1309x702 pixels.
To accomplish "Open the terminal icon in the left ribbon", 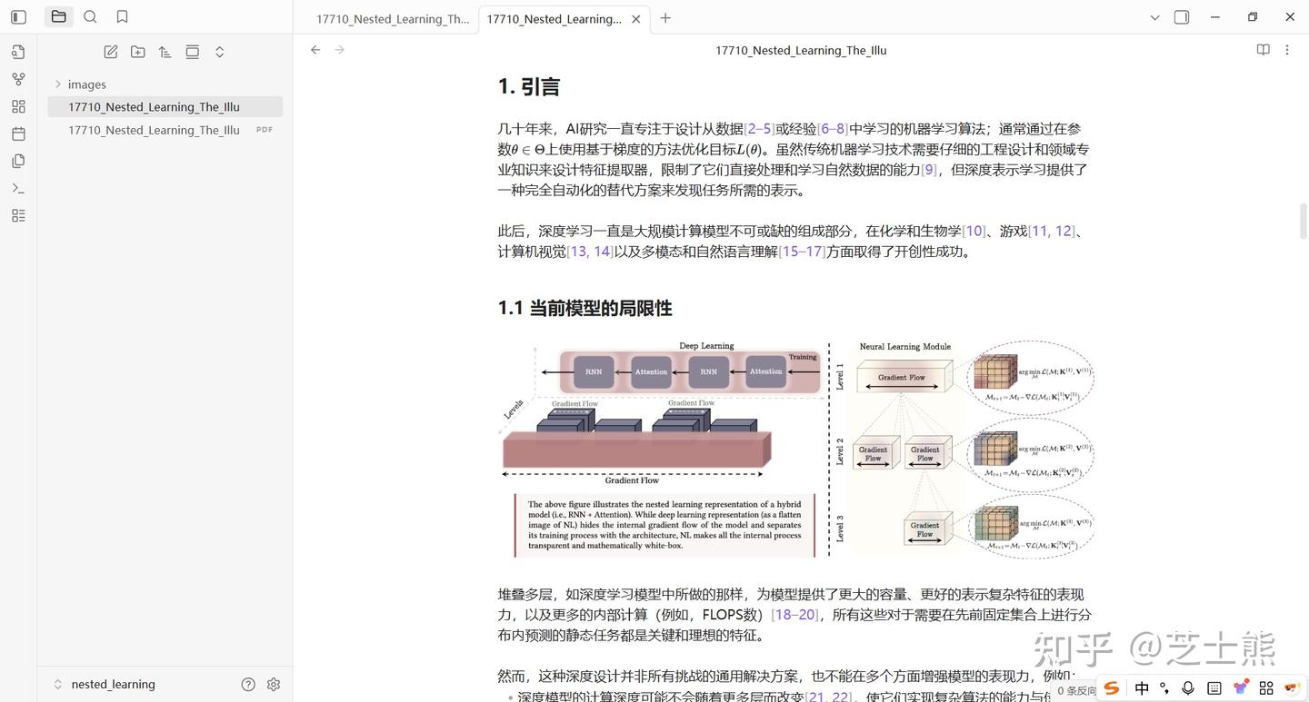I will tap(18, 188).
